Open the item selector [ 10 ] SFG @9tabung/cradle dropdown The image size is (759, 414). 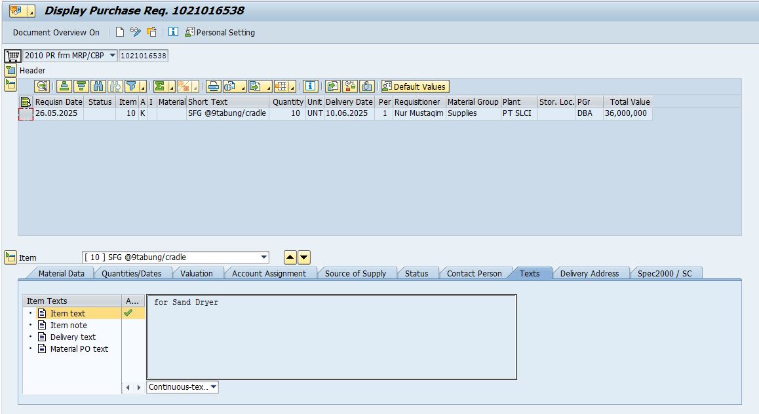point(263,257)
